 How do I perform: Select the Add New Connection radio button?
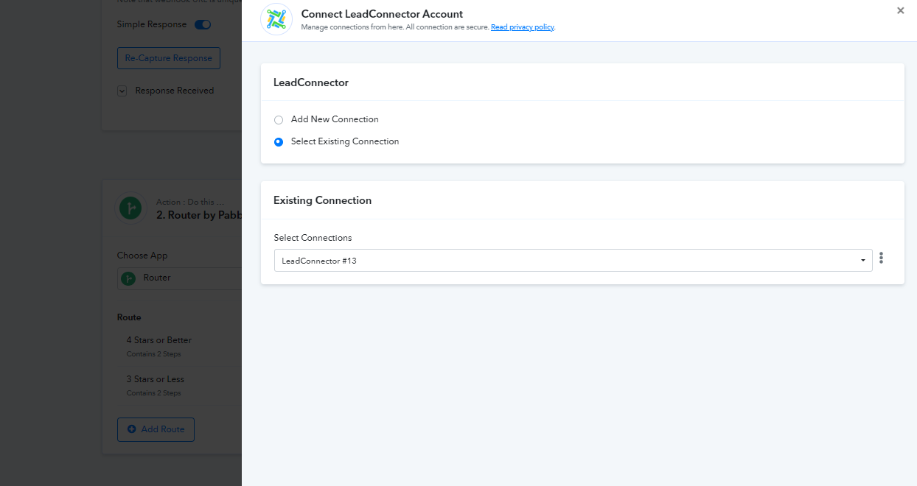coord(279,120)
